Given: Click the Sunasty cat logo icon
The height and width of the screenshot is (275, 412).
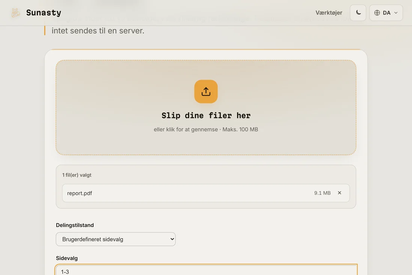Looking at the screenshot, I should (x=15, y=13).
